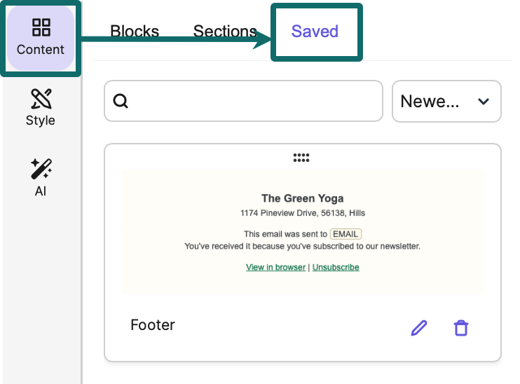520x384 pixels.
Task: Switch to the Sections tab
Action: tap(225, 32)
